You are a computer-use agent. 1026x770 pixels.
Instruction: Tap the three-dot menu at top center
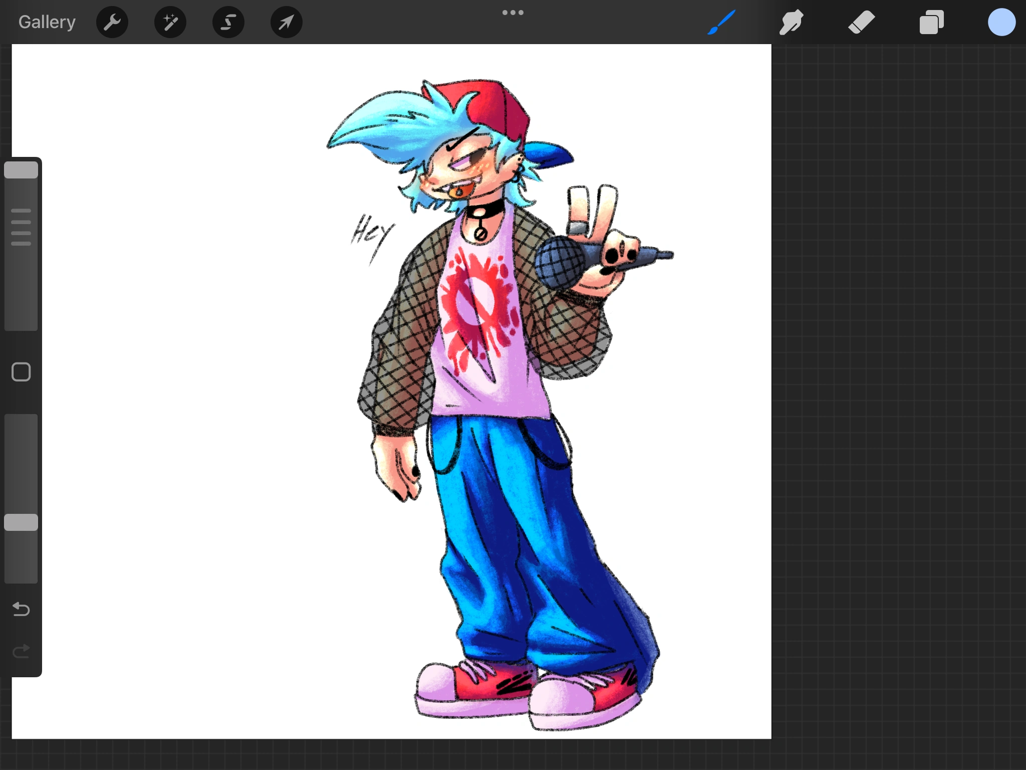click(x=513, y=13)
